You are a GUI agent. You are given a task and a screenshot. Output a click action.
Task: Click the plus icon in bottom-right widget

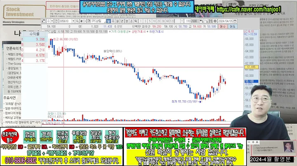(253, 142)
